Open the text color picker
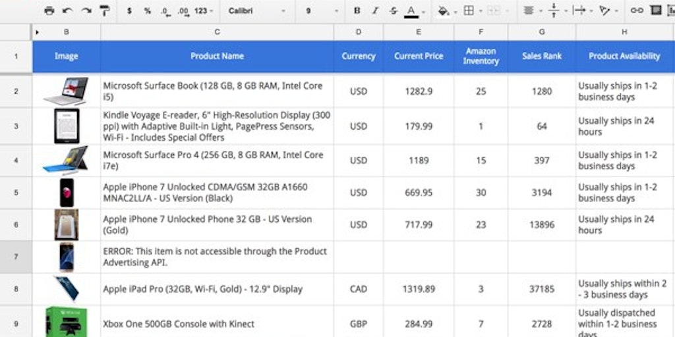 pos(411,11)
